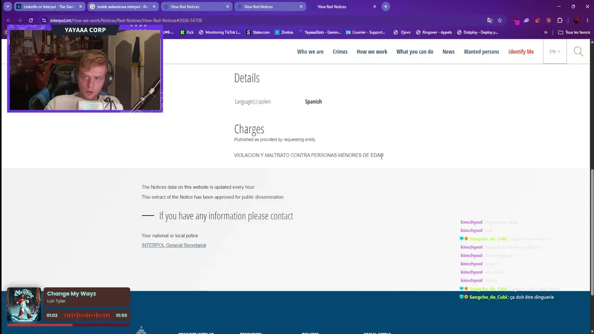Close the LinkedIn or Interpol tab

[x=80, y=6]
